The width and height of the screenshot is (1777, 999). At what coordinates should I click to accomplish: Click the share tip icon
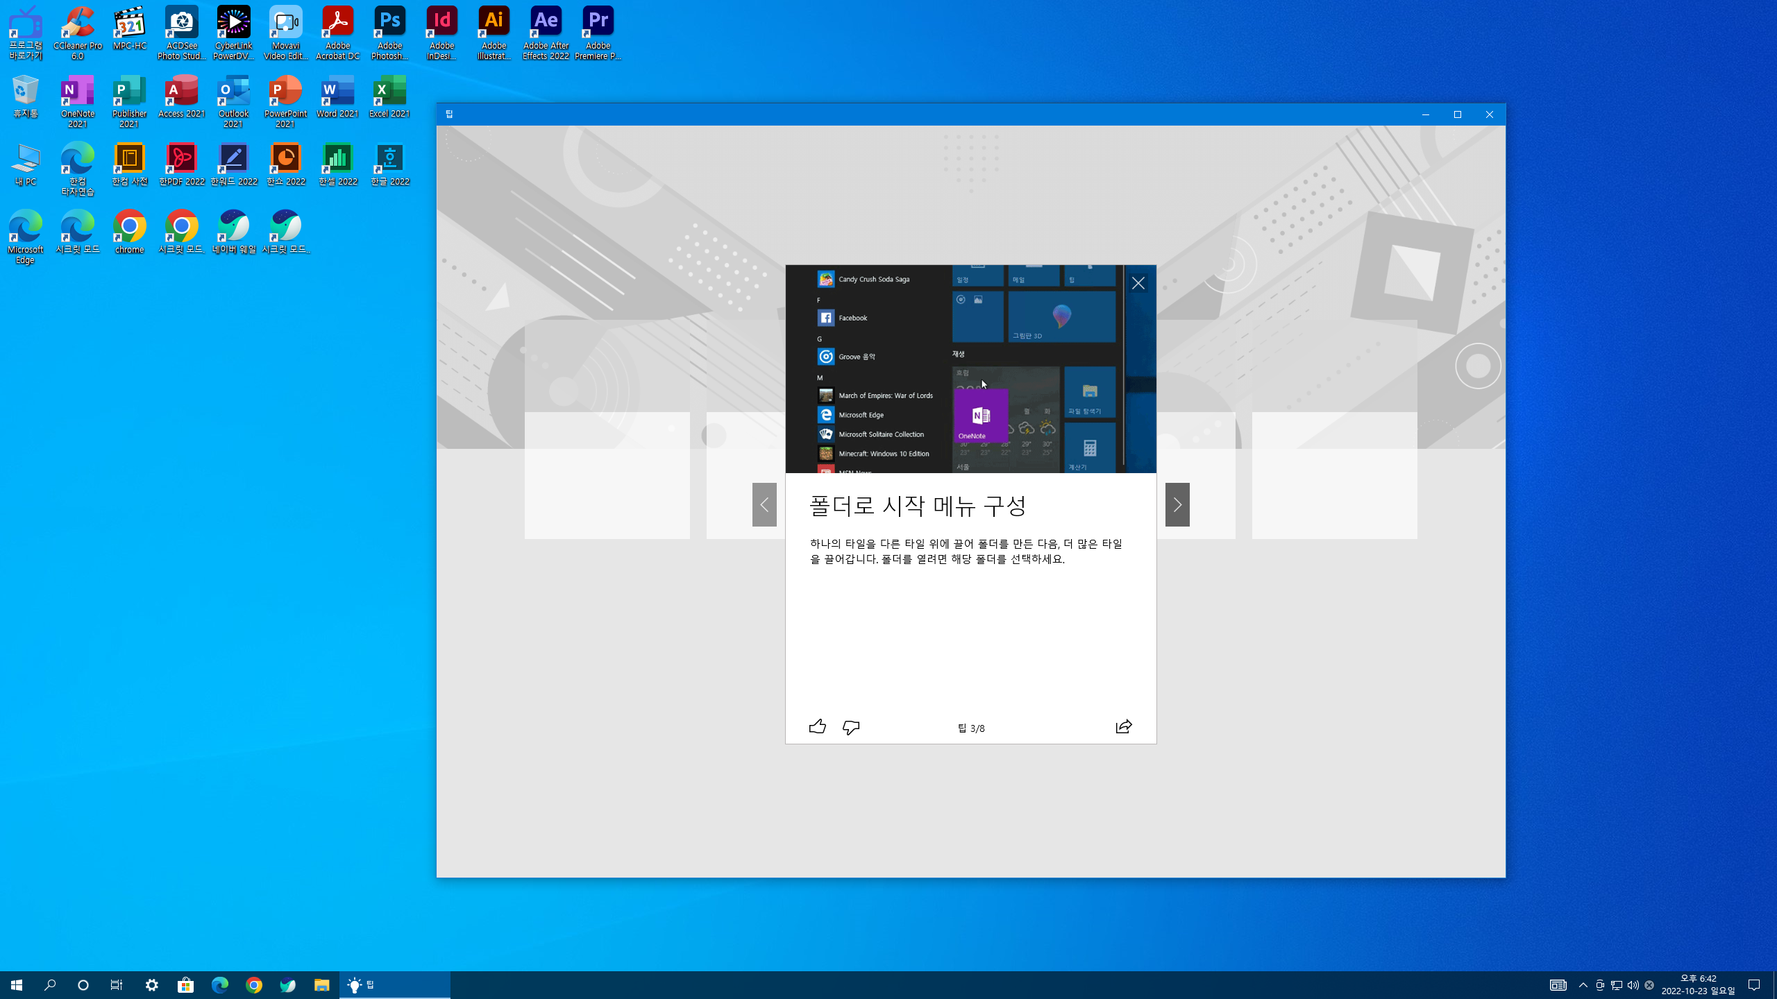click(1124, 726)
